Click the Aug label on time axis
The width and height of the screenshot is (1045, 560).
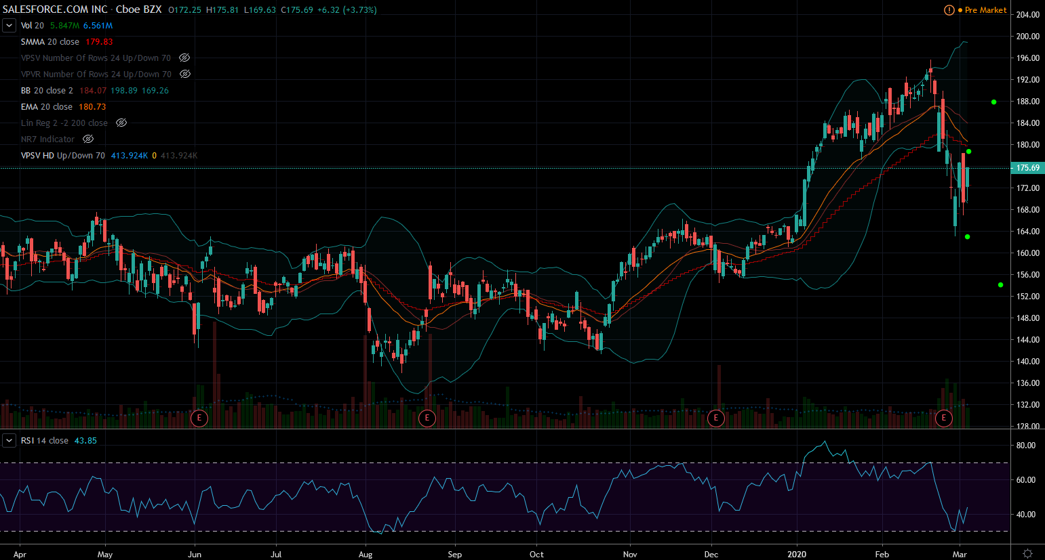pos(366,555)
